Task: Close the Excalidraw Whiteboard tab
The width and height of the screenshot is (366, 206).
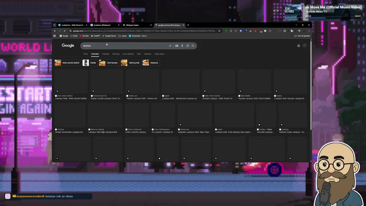Action: [119, 25]
